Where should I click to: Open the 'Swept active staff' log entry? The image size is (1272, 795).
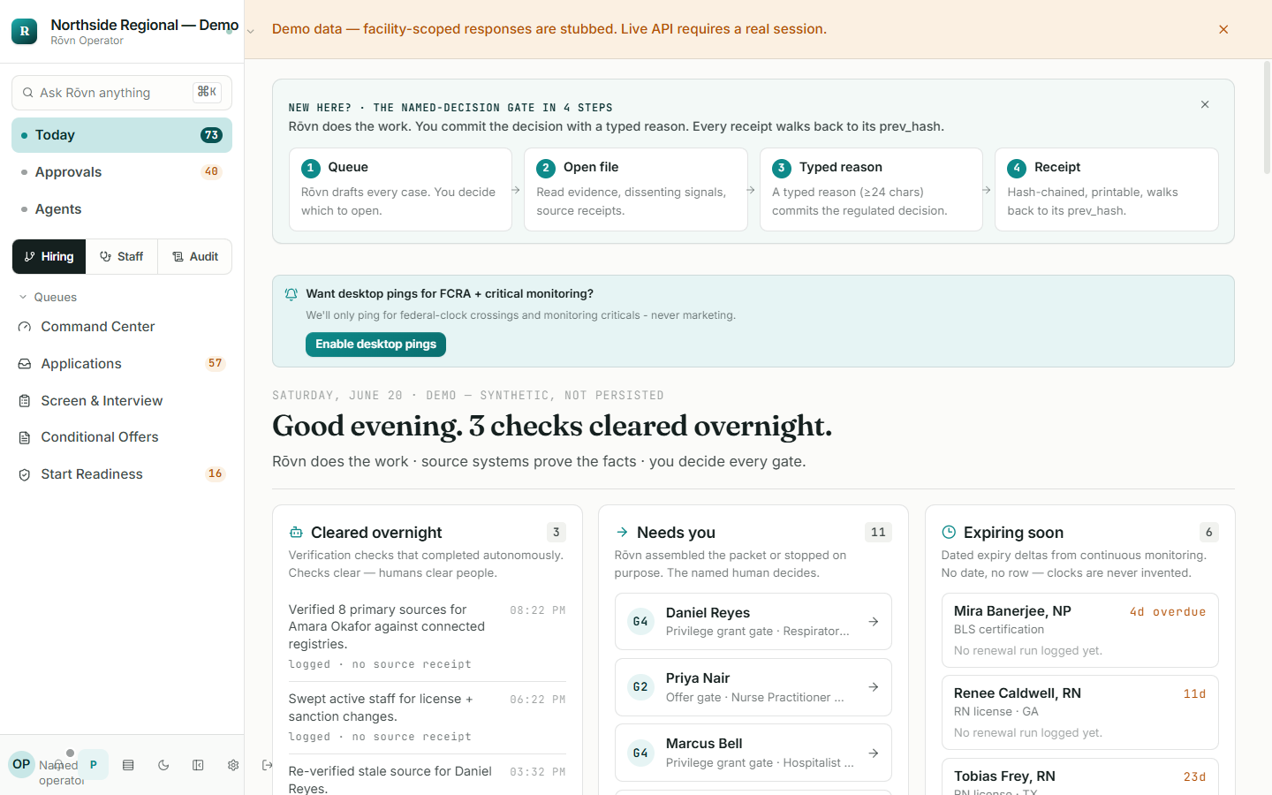tap(428, 716)
